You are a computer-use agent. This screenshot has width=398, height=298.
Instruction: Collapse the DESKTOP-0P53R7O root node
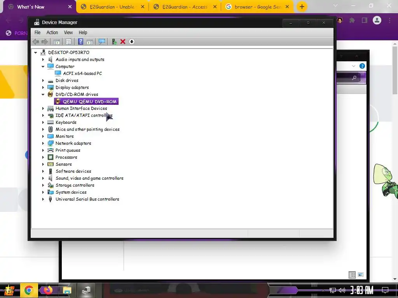click(x=36, y=52)
